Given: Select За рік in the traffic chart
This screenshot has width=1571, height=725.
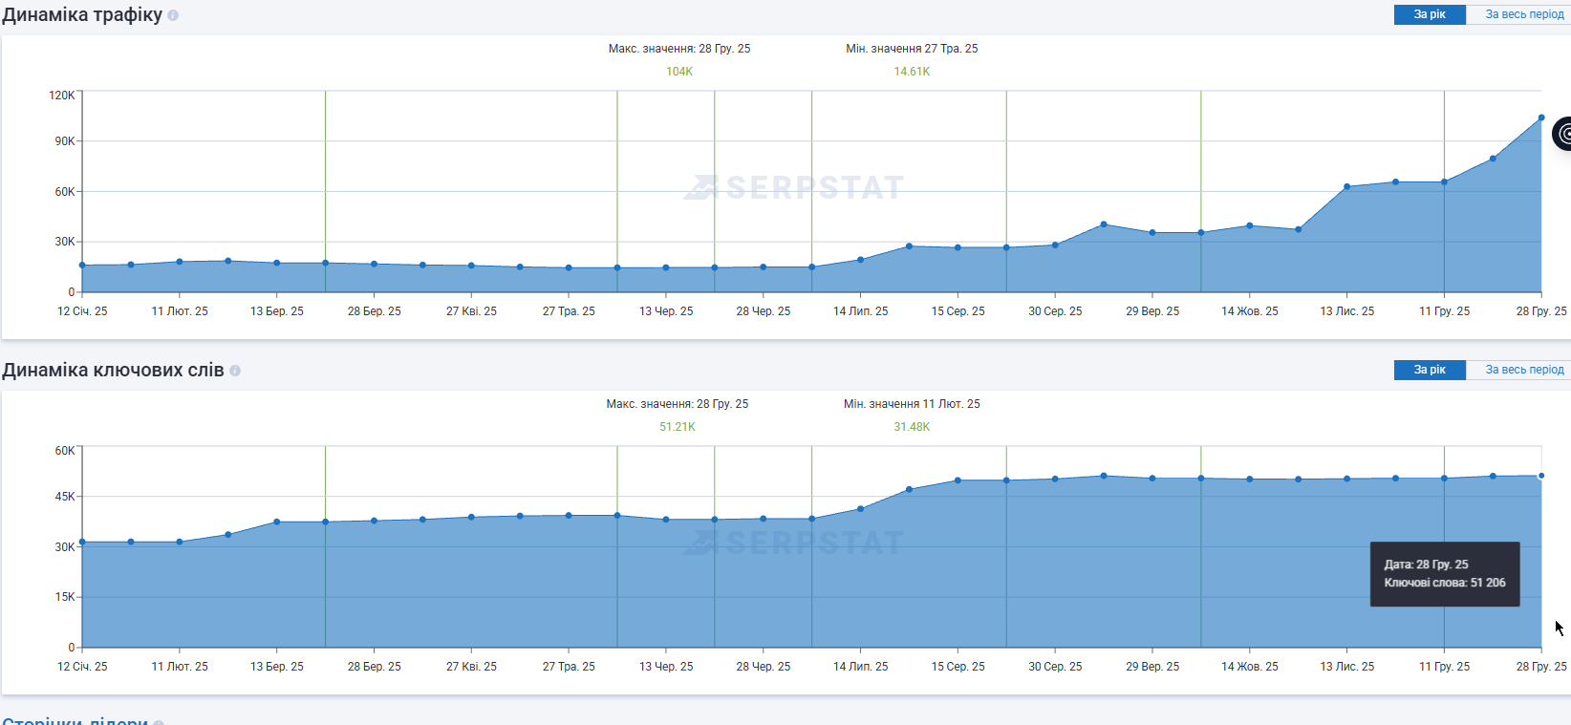Looking at the screenshot, I should (1430, 14).
